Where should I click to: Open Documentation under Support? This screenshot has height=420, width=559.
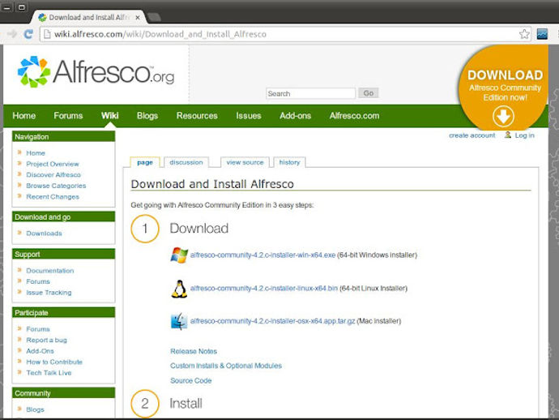(50, 271)
